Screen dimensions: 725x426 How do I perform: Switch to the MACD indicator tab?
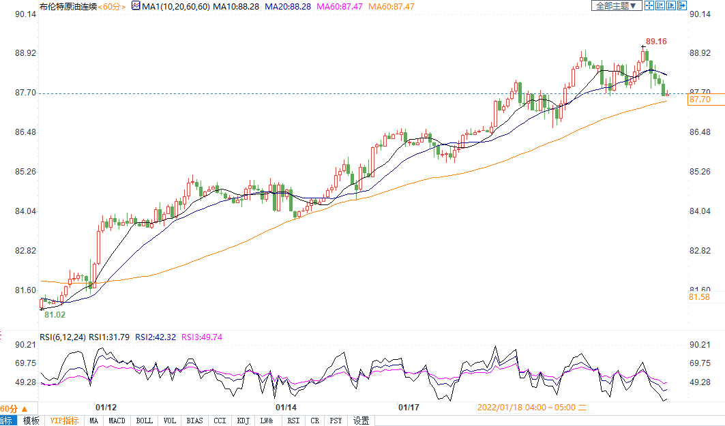[117, 421]
